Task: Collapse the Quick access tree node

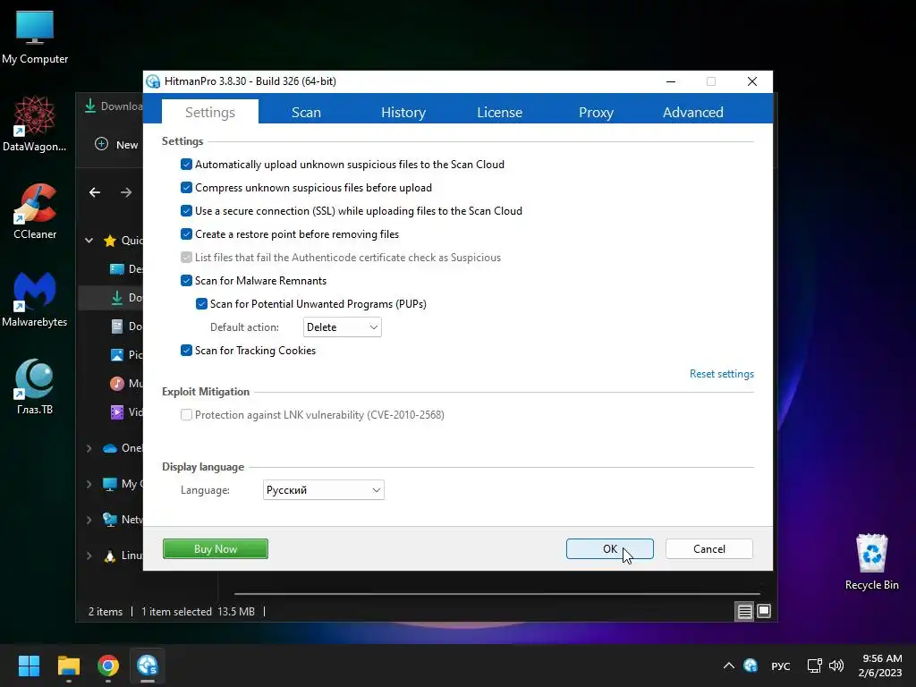Action: pos(89,240)
